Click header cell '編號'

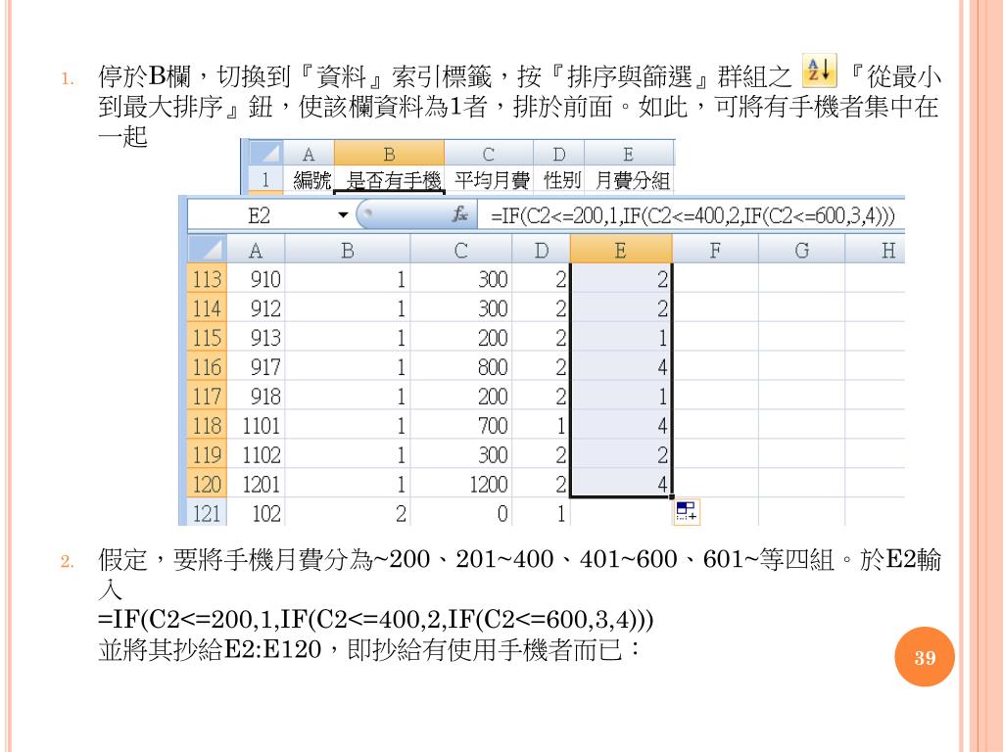(309, 180)
